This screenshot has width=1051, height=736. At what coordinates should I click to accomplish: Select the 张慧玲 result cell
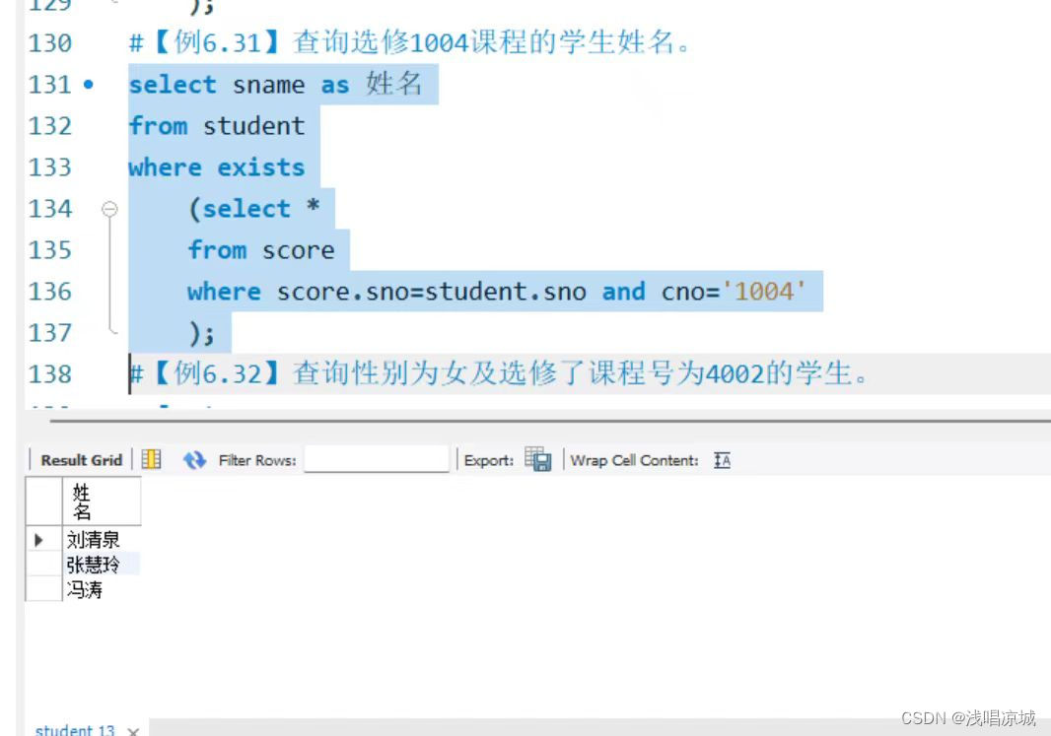coord(94,564)
